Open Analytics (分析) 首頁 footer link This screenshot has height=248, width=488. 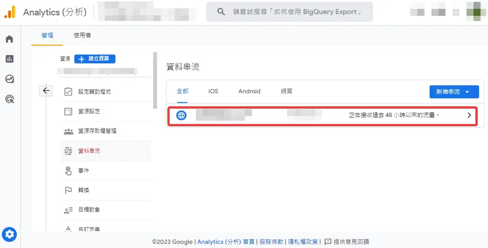pyautogui.click(x=226, y=242)
